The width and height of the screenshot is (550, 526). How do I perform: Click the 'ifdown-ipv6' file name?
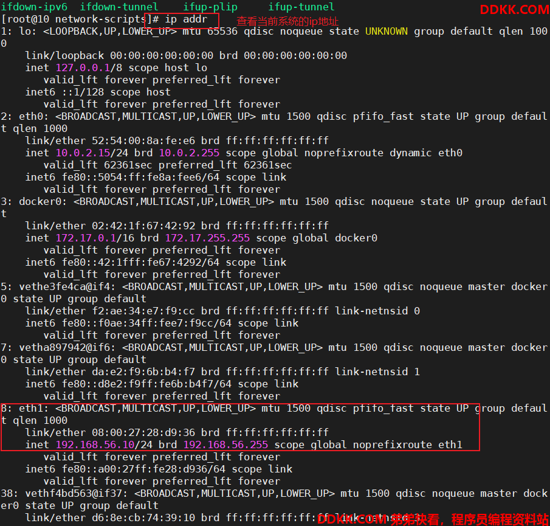tap(34, 7)
